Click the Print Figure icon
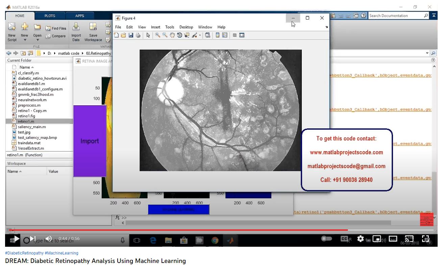The image size is (442, 267). pos(138,35)
